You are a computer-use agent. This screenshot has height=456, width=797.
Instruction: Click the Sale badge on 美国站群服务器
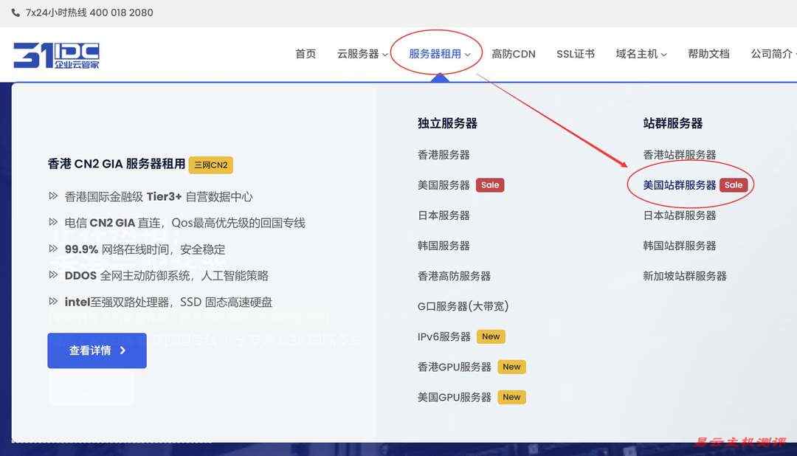click(x=734, y=185)
